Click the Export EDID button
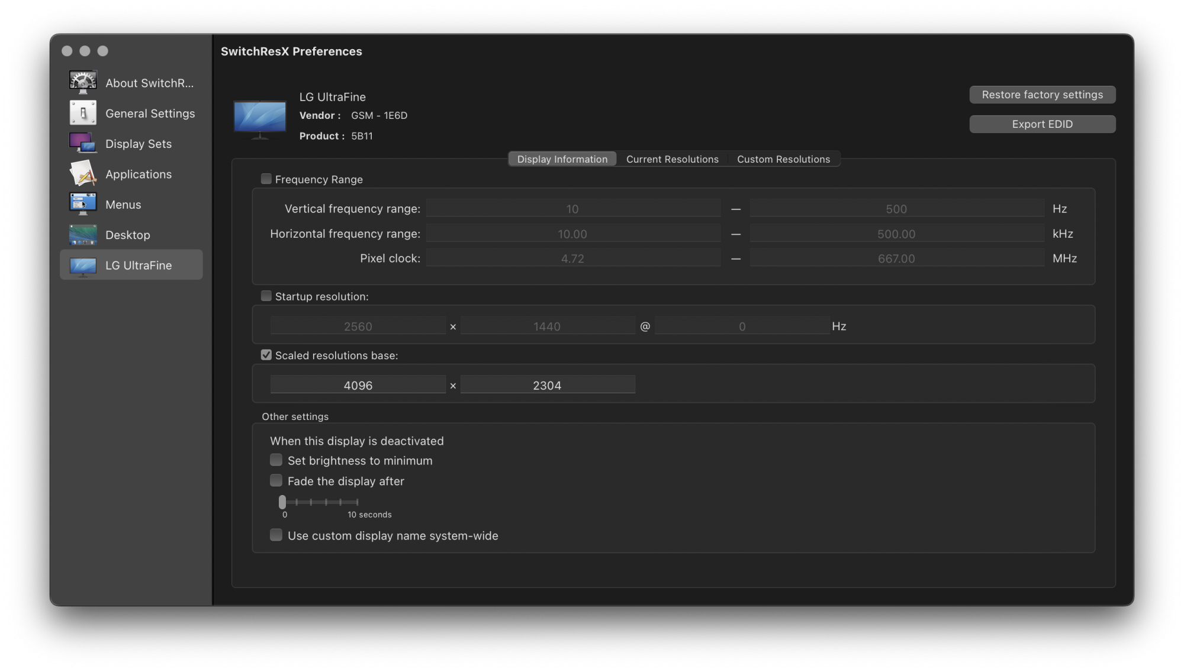Screen dimensions: 1184x672 (x=1042, y=124)
